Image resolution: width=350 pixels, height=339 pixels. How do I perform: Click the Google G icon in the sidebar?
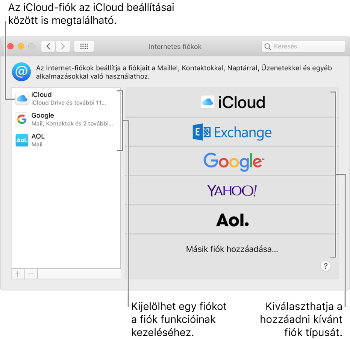pos(22,119)
